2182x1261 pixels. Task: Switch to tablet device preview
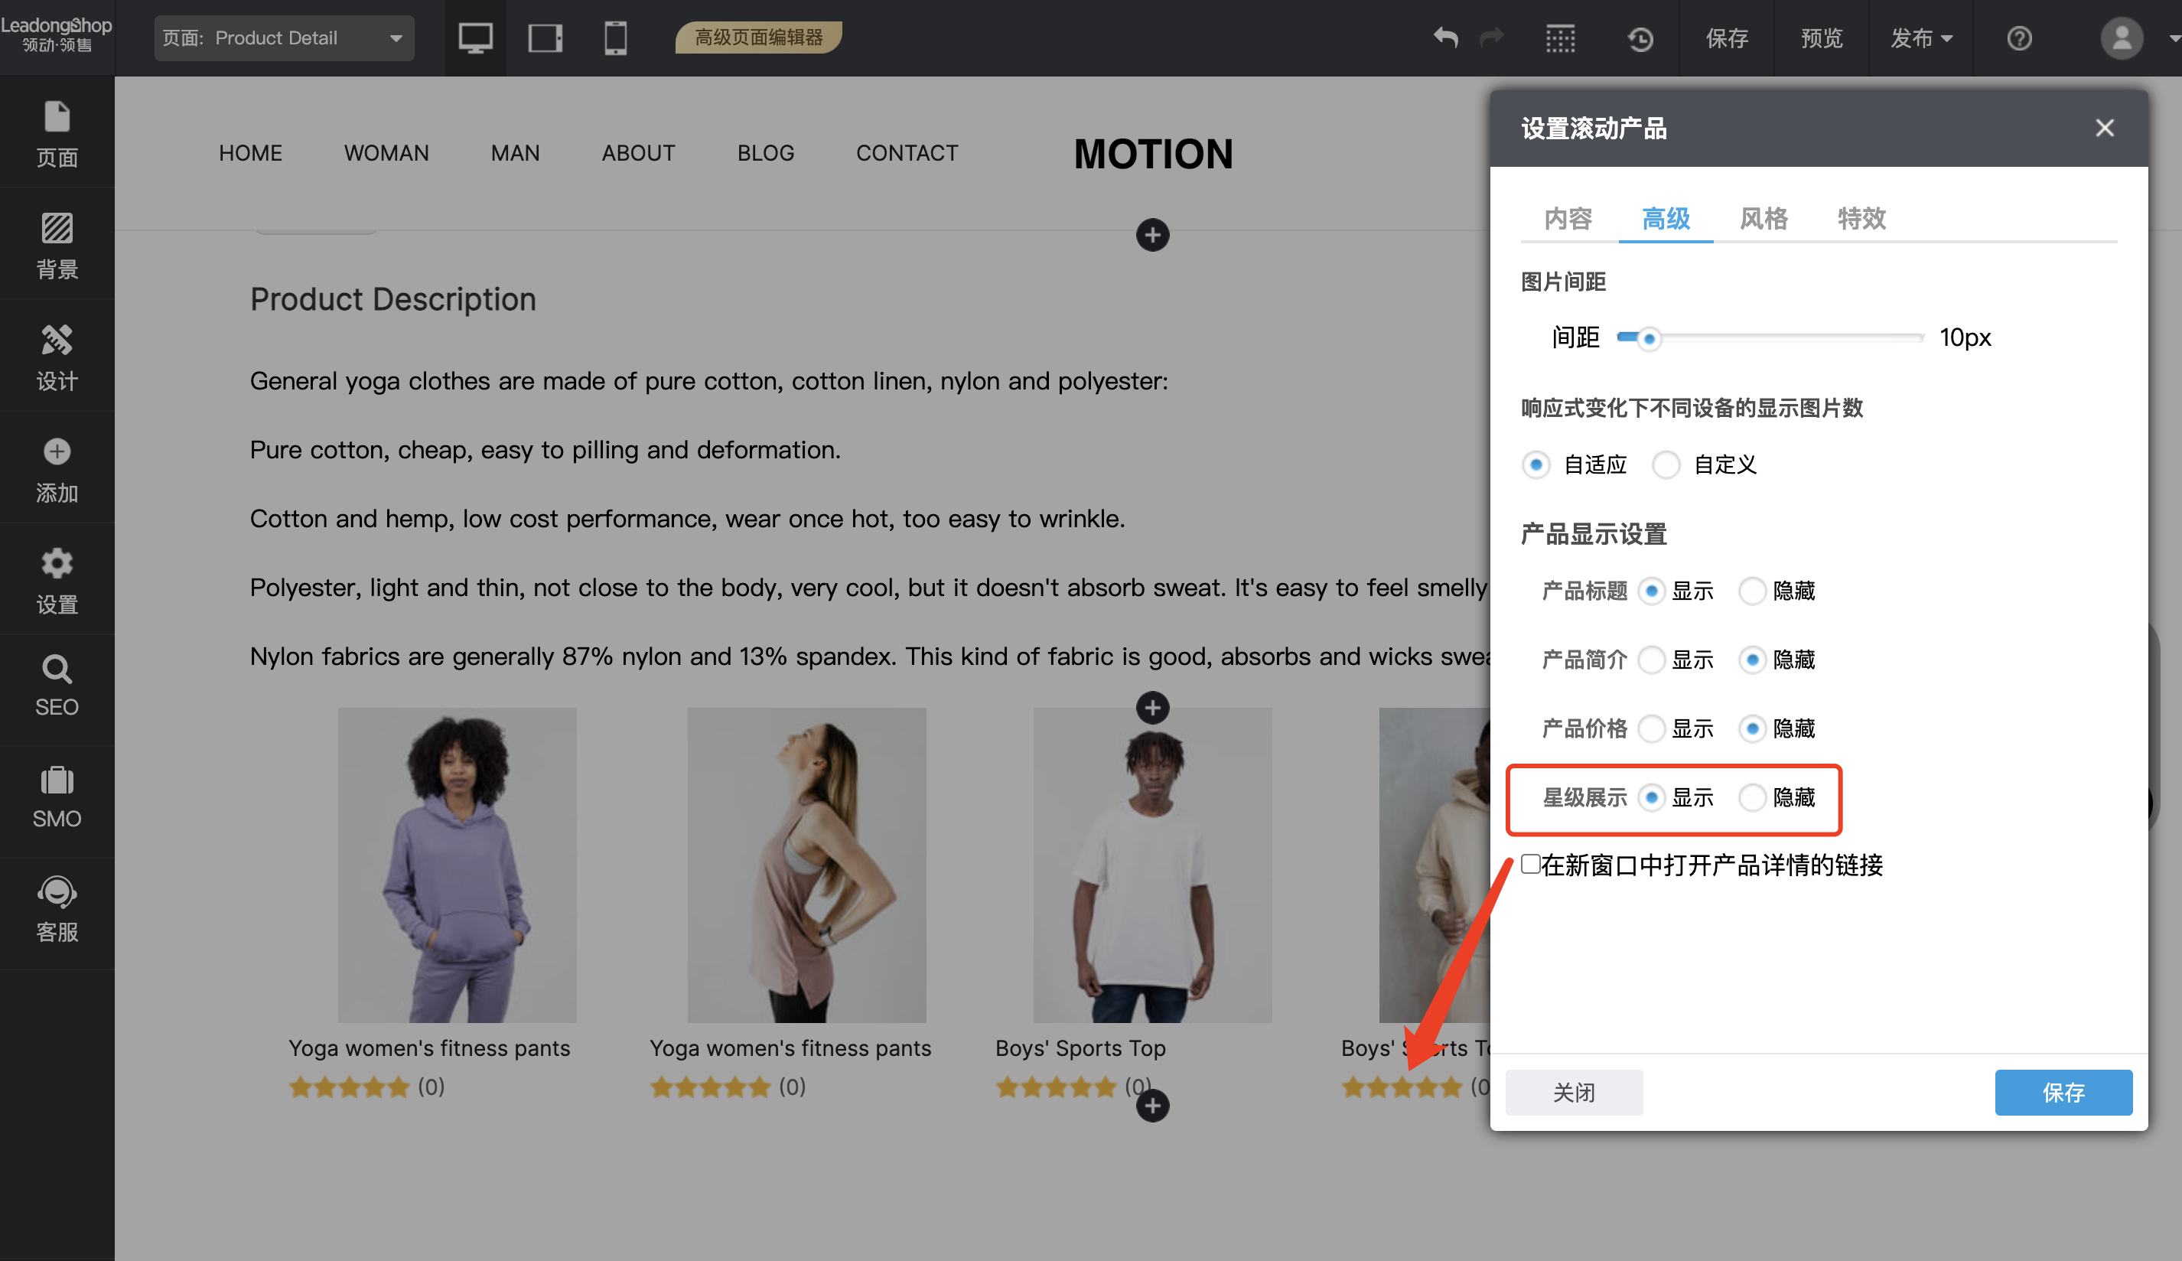pyautogui.click(x=545, y=38)
